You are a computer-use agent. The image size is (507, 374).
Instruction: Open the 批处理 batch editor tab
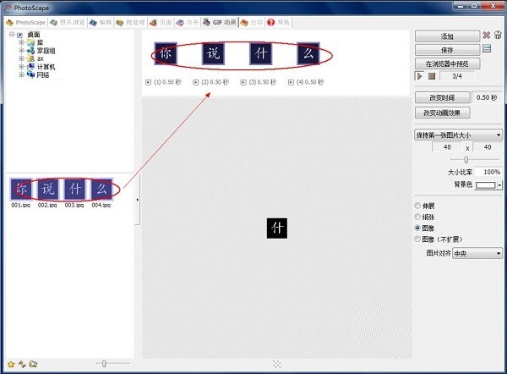coord(131,22)
